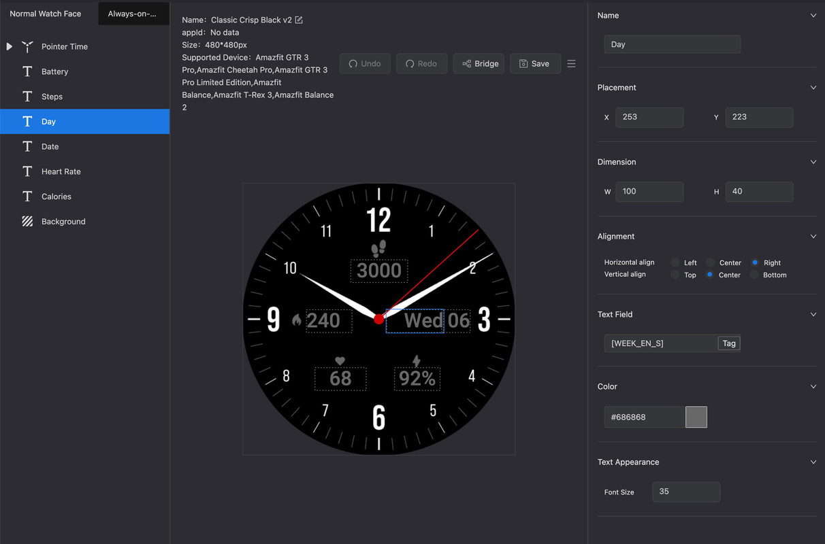Select the 92% battery widget on canvas
The height and width of the screenshot is (544, 825).
(x=417, y=379)
